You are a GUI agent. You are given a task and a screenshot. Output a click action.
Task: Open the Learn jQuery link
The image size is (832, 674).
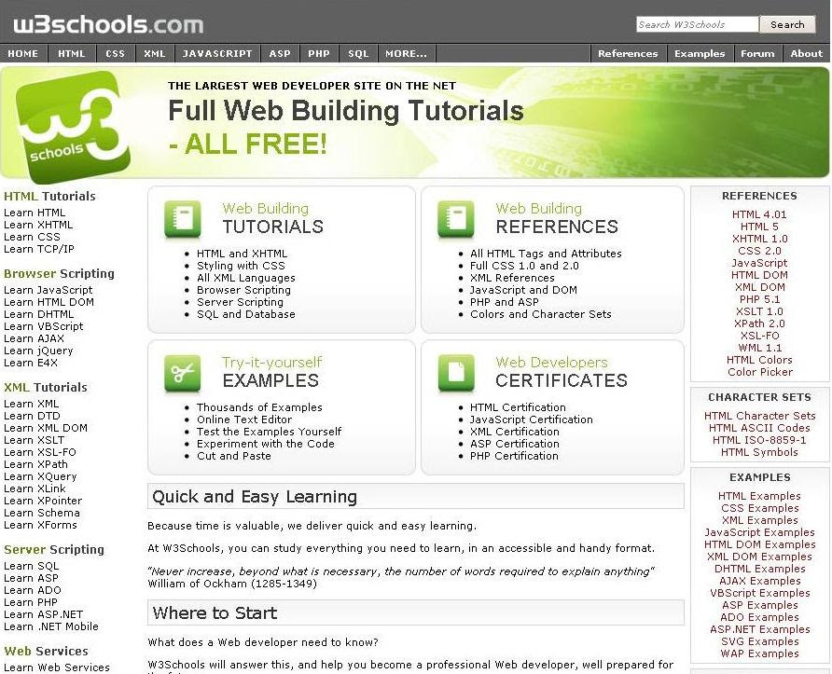38,351
